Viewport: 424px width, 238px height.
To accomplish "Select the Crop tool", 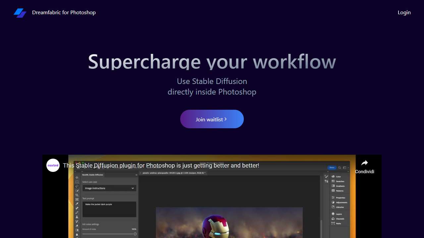I will pyautogui.click(x=77, y=195).
